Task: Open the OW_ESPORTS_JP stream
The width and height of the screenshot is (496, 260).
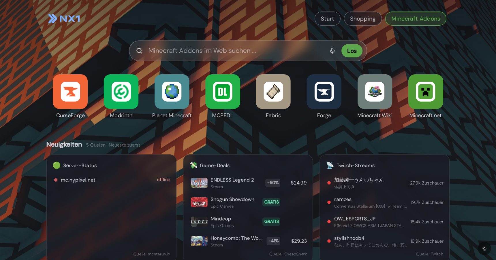Action: [x=385, y=222]
